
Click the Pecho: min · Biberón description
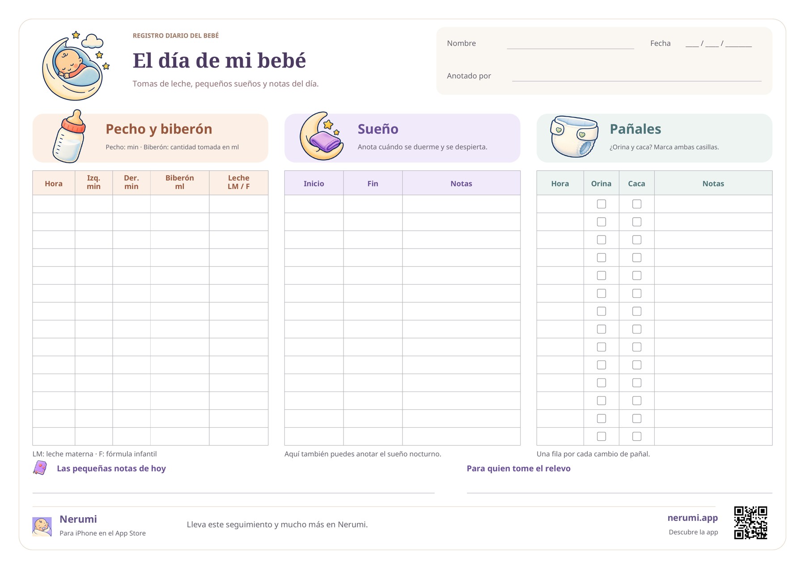172,147
